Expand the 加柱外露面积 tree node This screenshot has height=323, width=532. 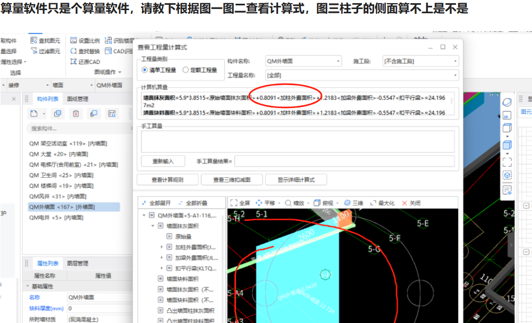pos(162,247)
